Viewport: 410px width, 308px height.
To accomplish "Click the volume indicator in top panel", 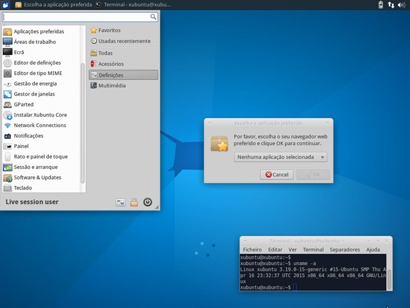I will tap(401, 5).
